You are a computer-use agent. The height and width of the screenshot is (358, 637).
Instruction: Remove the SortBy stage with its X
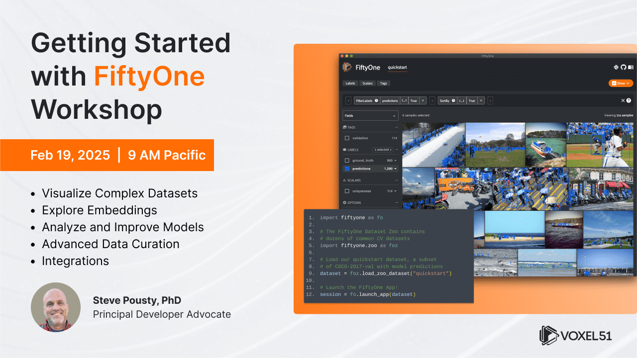click(x=481, y=100)
